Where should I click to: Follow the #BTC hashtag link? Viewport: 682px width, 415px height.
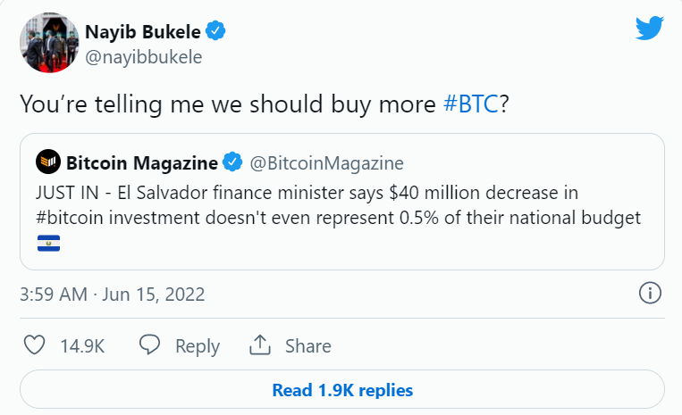click(x=471, y=103)
